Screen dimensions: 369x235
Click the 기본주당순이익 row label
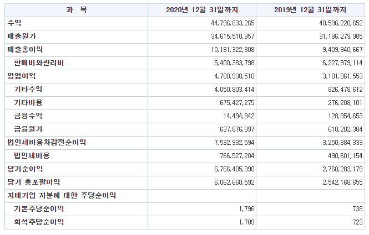39,208
